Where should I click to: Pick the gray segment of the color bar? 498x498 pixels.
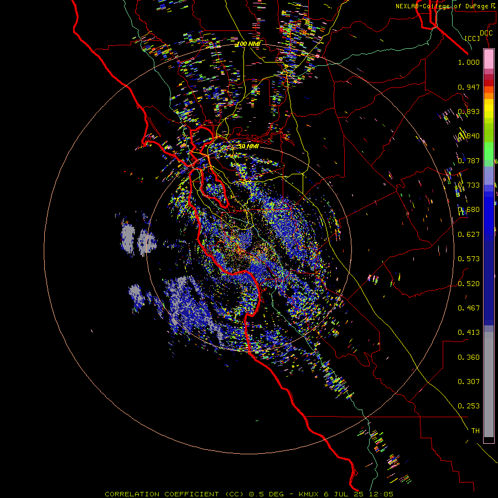(489, 385)
